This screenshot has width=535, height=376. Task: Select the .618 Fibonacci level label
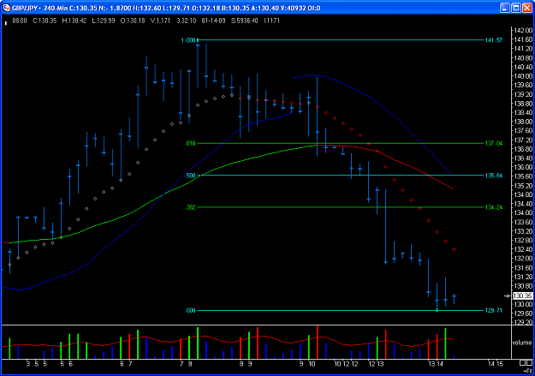[x=190, y=143]
